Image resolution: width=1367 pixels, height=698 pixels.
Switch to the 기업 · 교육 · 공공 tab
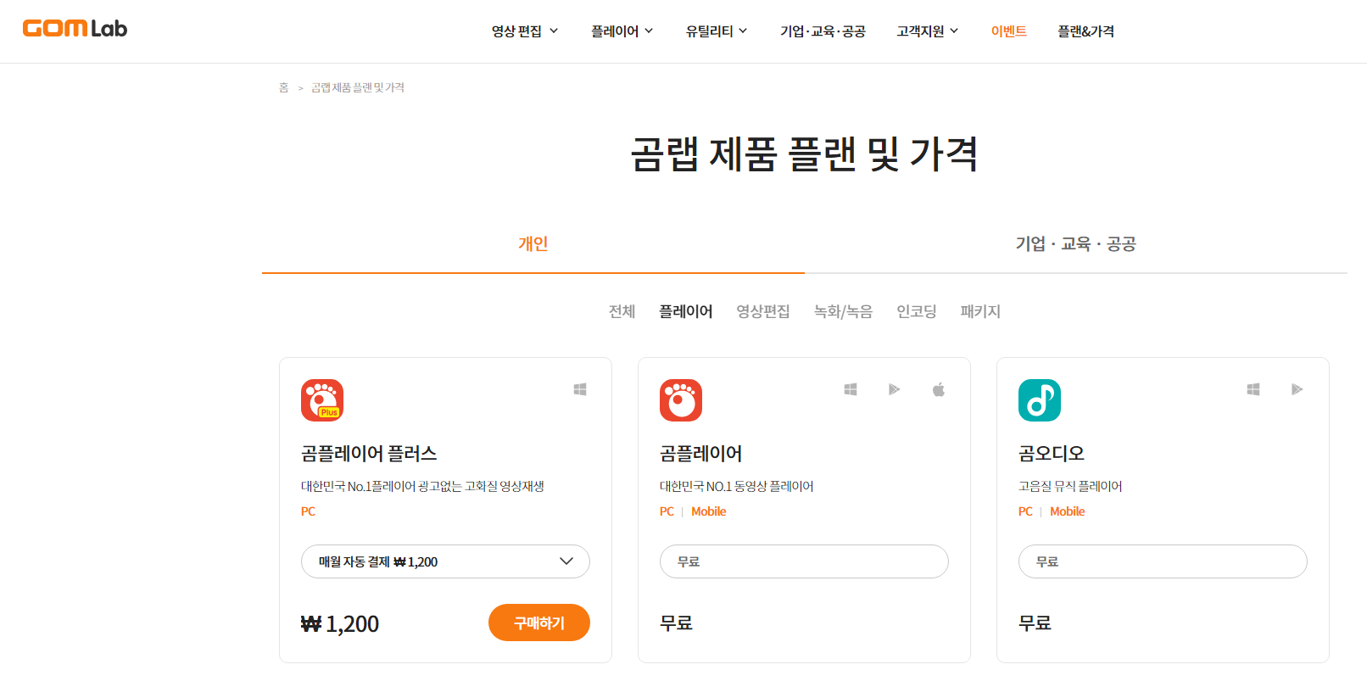(1076, 244)
